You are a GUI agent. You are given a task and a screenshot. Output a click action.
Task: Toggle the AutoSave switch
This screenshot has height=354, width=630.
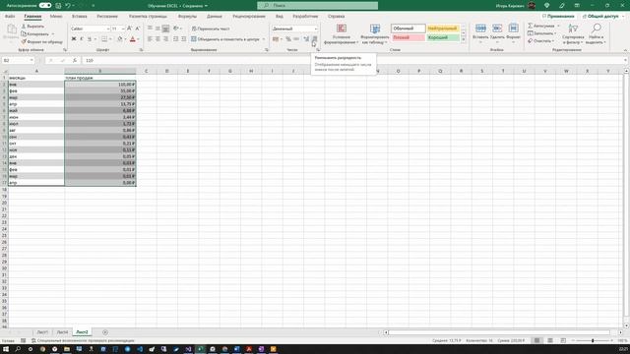45,6
